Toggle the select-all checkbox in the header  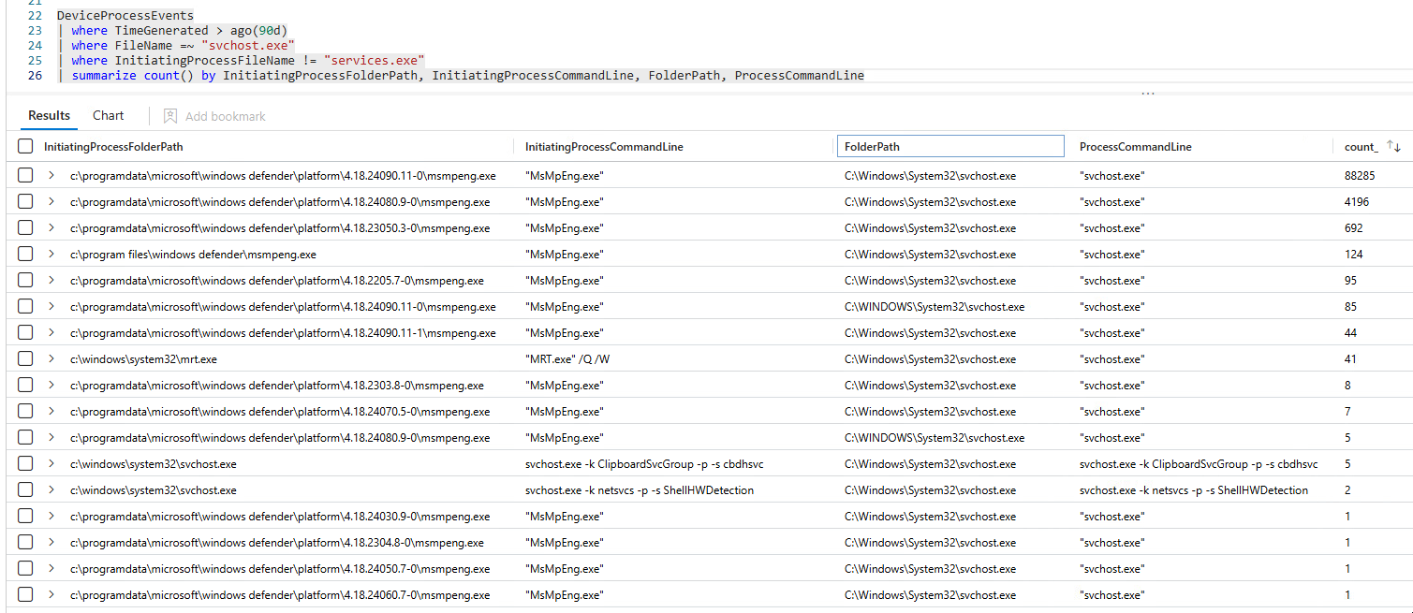coord(25,146)
